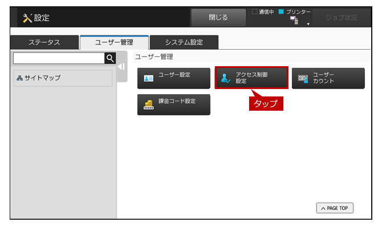Image resolution: width=382 pixels, height=226 pixels.
Task: Collapse the left sidebar panel arrow
Action: (x=121, y=67)
